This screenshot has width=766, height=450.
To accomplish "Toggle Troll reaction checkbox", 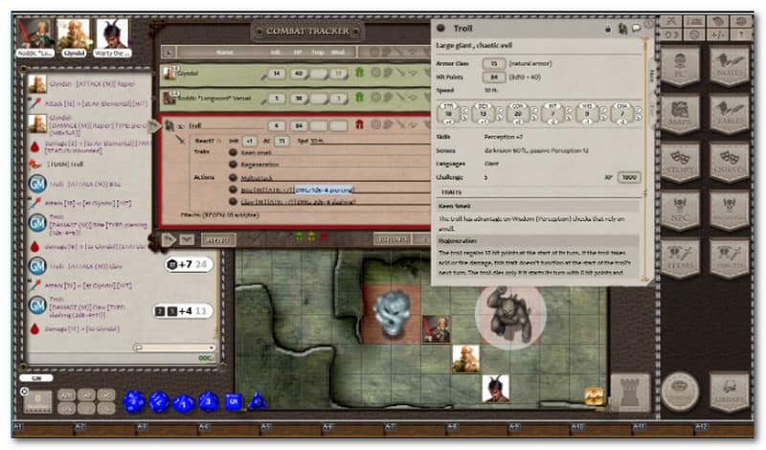I will 218,141.
